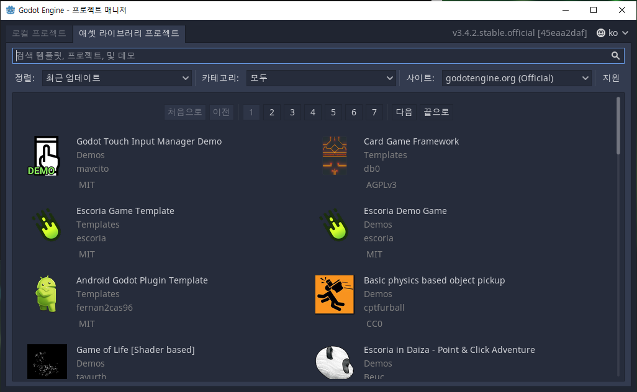This screenshot has height=392, width=637.
Task: Click Game of Life thumbnail
Action: tap(47, 362)
